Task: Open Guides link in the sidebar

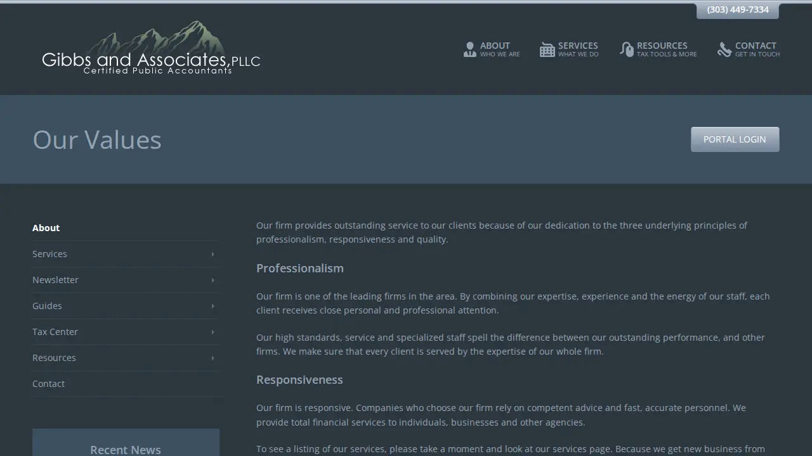Action: pos(47,306)
